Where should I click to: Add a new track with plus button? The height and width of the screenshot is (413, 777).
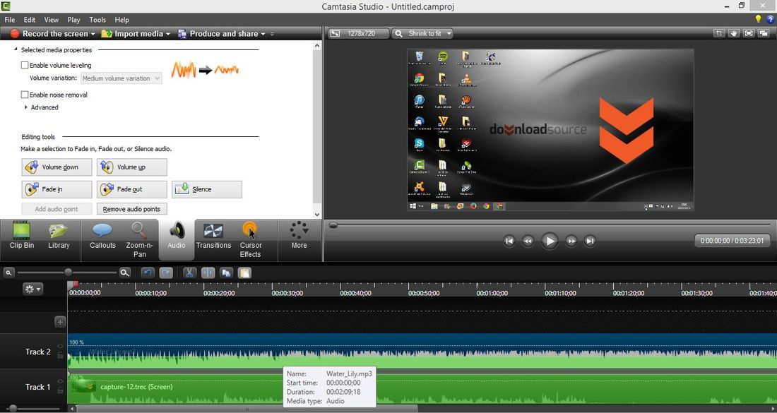[60, 322]
